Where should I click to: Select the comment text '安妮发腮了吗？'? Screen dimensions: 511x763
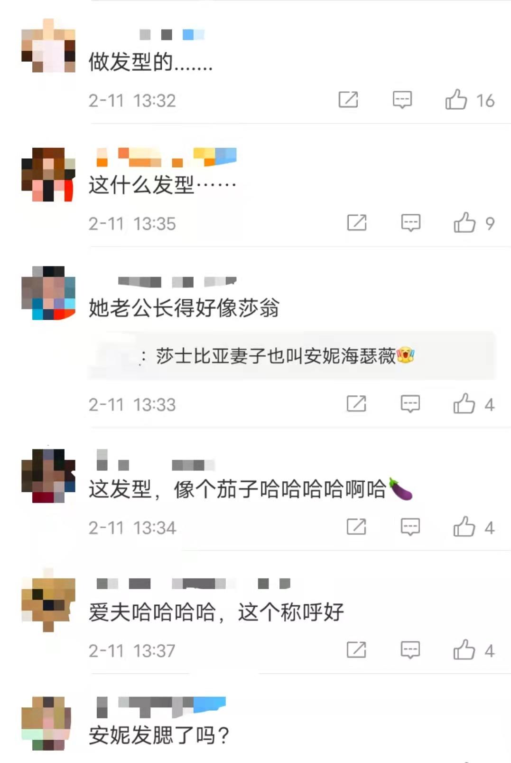159,735
